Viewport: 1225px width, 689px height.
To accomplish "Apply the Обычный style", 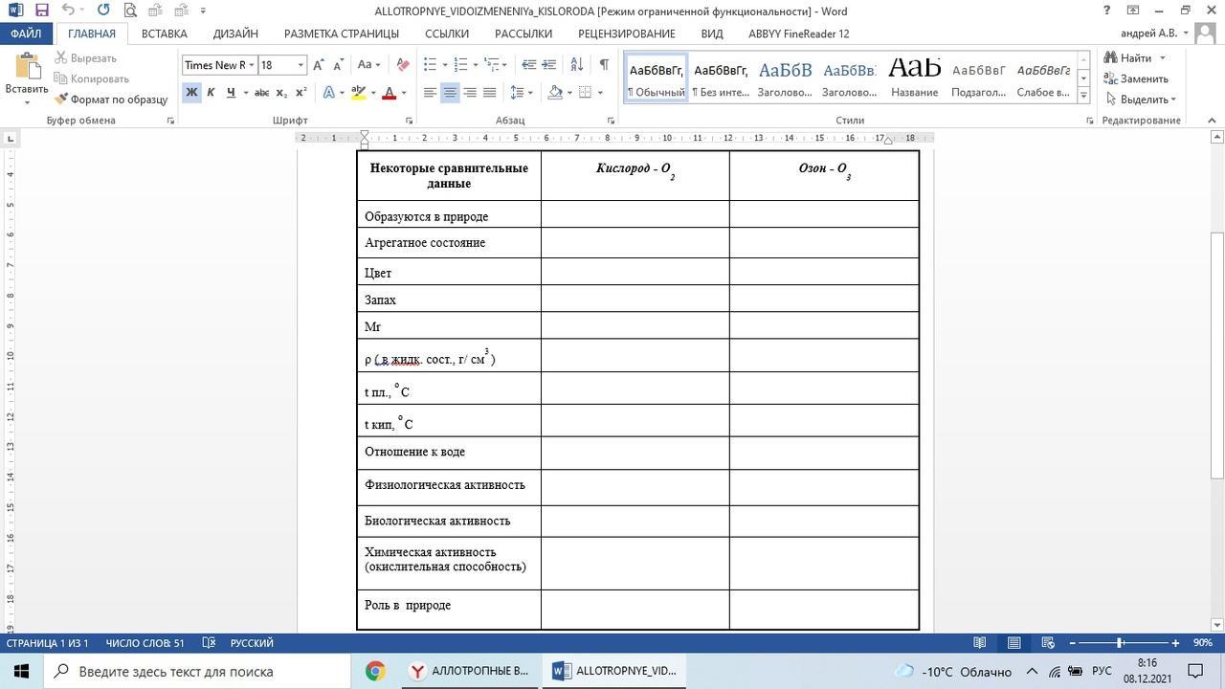I will click(656, 77).
